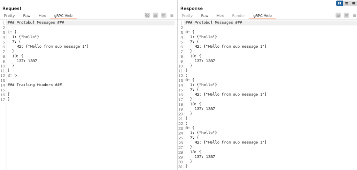
Task: Switch to side-by-side layout view
Action: coord(339,3)
